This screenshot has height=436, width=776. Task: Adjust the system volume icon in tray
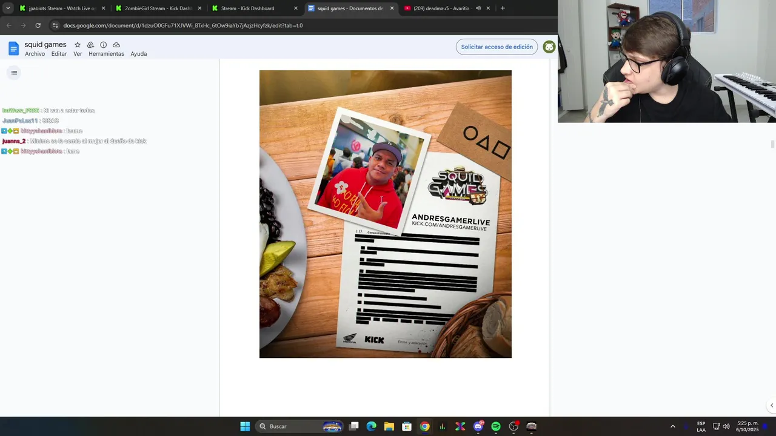(726, 426)
